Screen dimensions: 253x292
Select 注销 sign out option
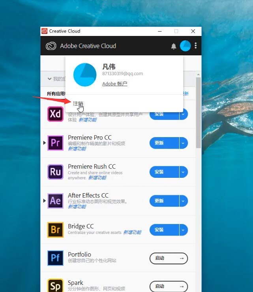(x=78, y=104)
